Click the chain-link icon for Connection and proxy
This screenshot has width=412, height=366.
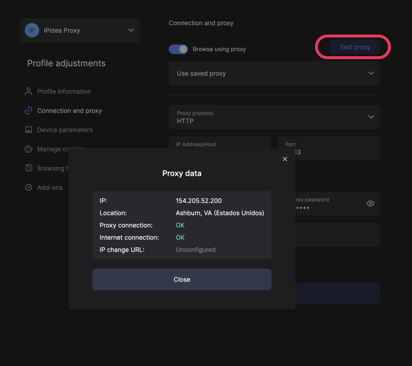tap(28, 110)
